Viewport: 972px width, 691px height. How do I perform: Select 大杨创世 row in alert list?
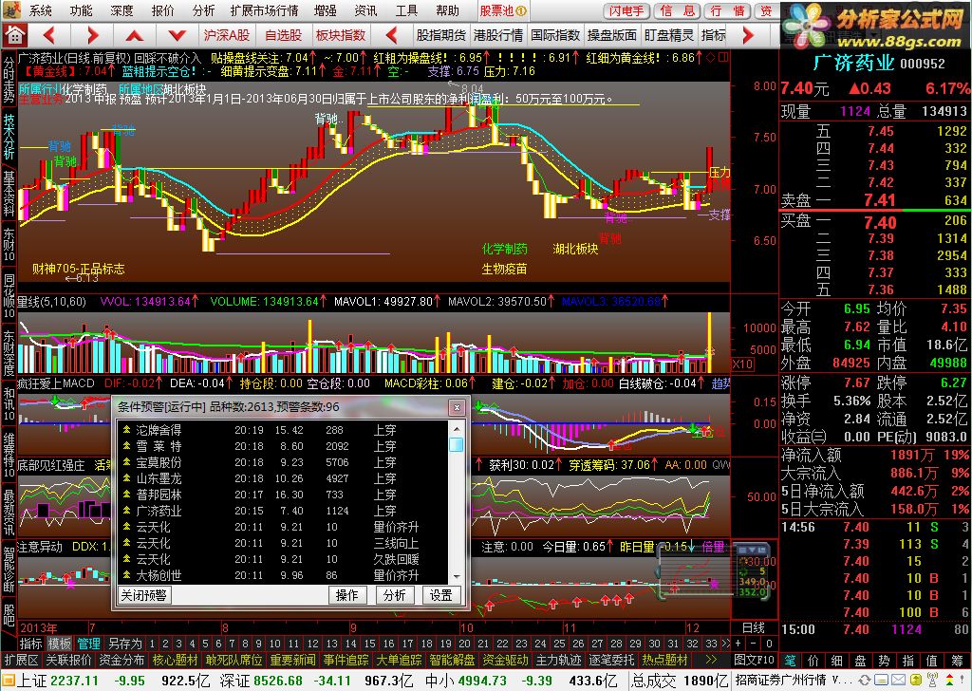[x=282, y=575]
